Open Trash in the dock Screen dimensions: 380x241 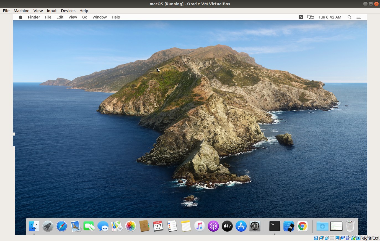pyautogui.click(x=350, y=226)
